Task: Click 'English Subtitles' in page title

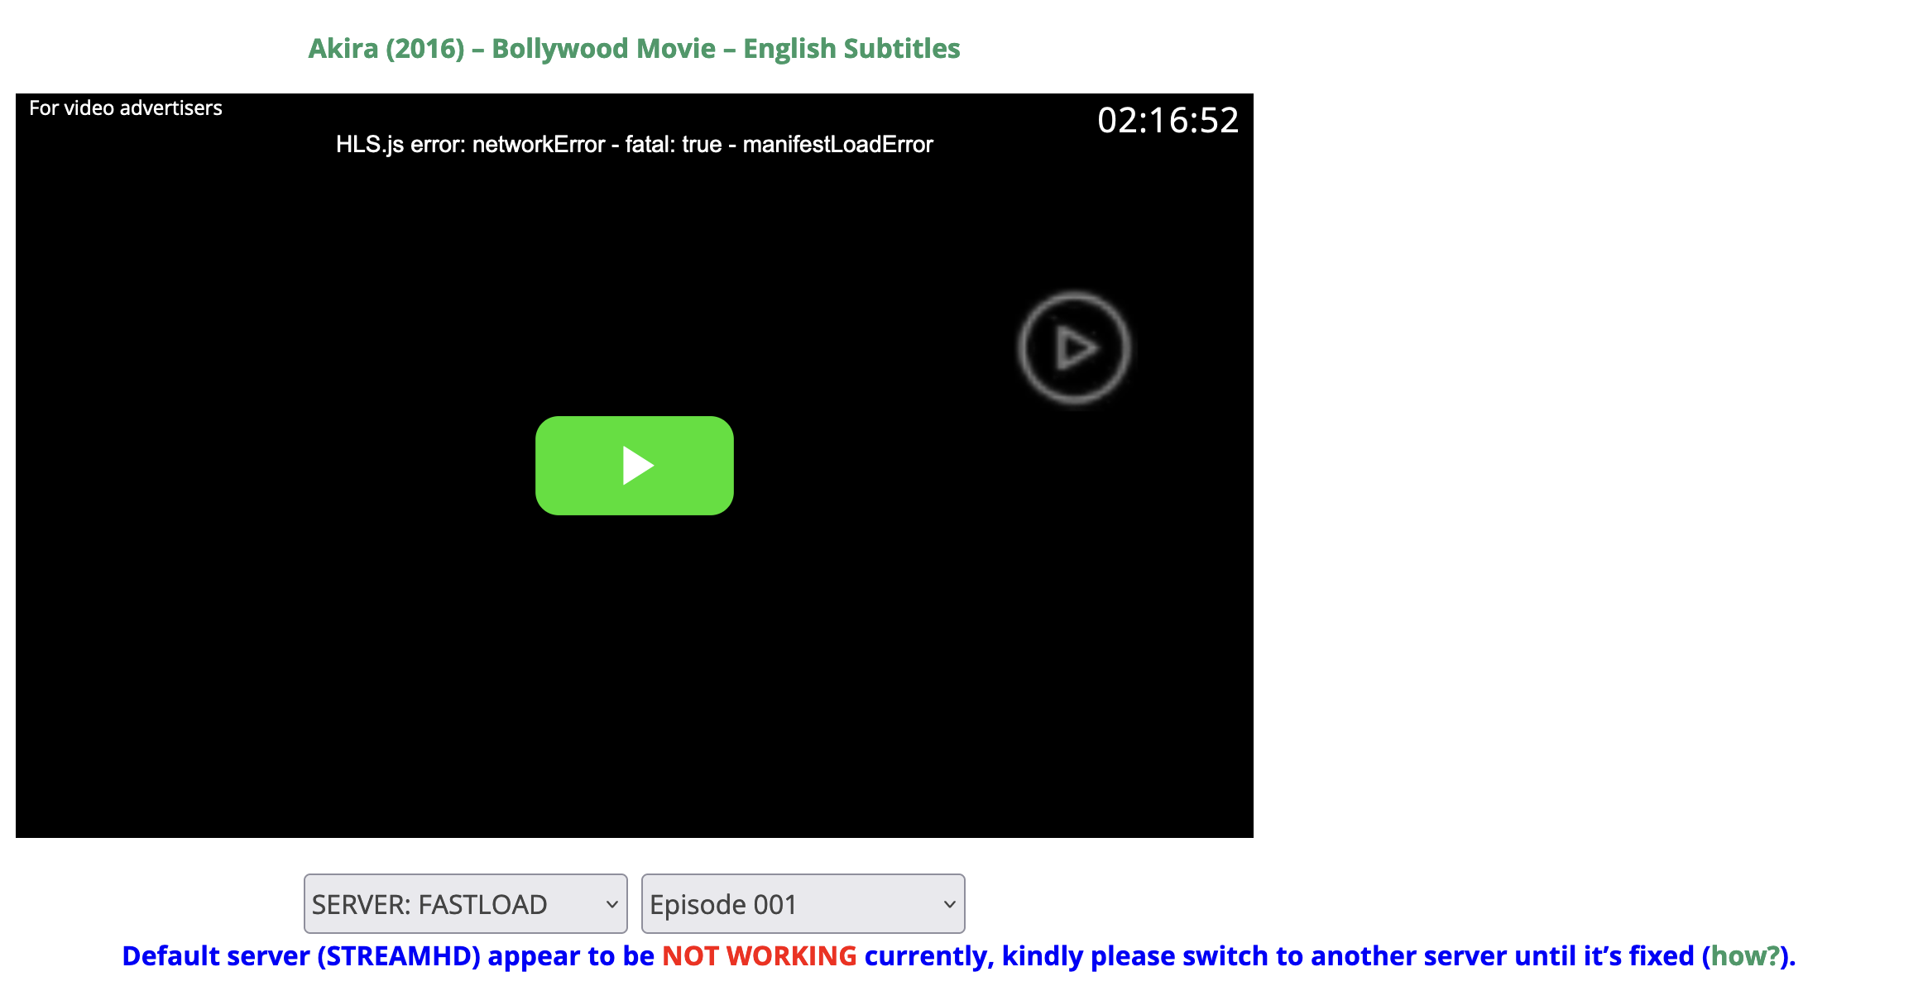Action: pyautogui.click(x=851, y=48)
